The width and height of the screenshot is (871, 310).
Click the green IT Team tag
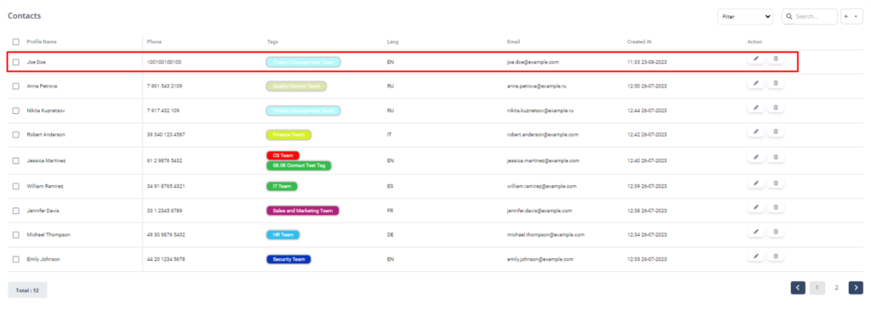click(x=282, y=186)
